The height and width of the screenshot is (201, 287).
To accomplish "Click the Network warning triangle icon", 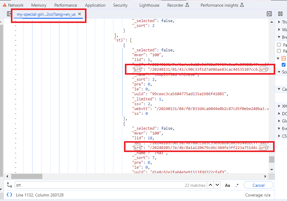I will coord(5,5).
